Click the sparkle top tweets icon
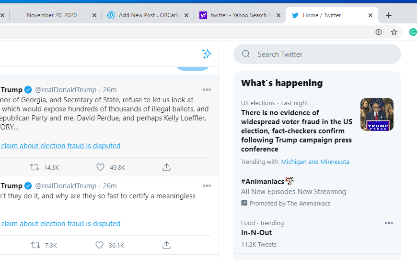The height and width of the screenshot is (260, 417). click(x=207, y=54)
